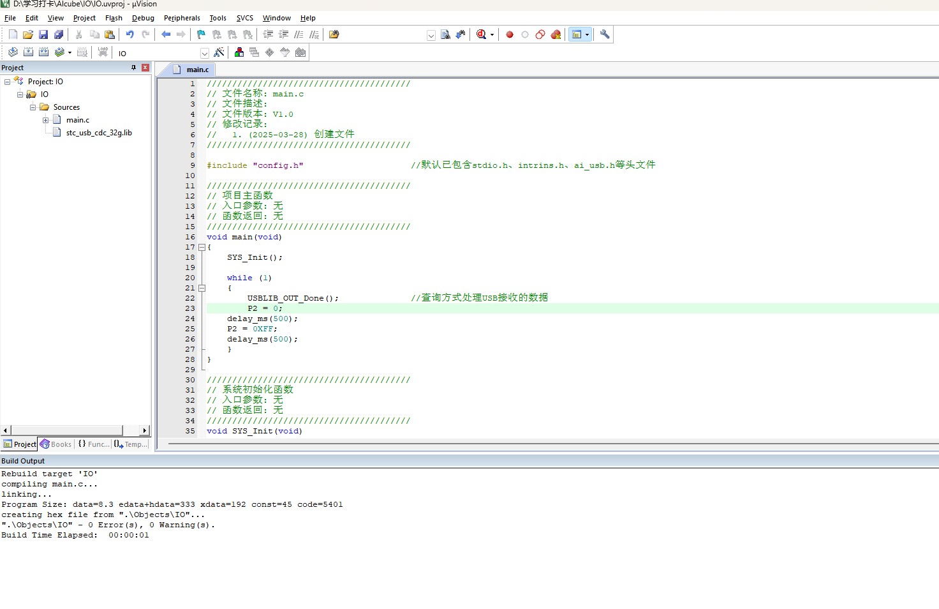
Task: Open the Peripherals menu
Action: click(182, 18)
